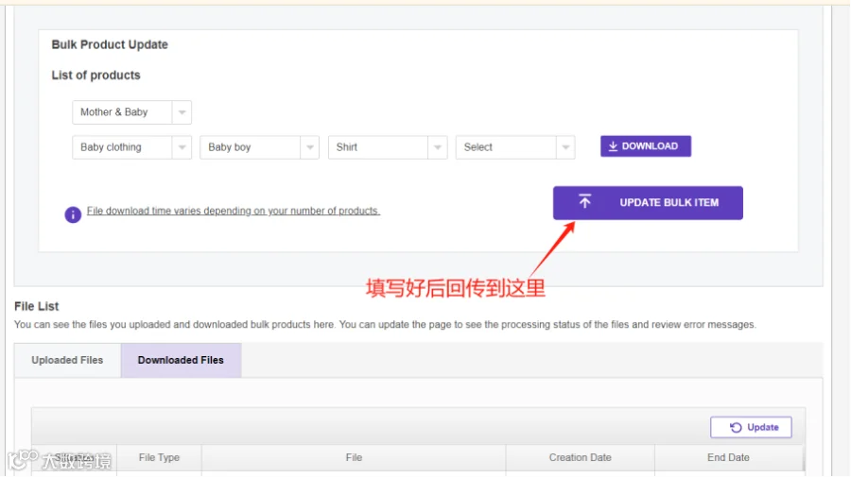The width and height of the screenshot is (851, 477).
Task: Click the DOWNLOAD button
Action: point(645,146)
